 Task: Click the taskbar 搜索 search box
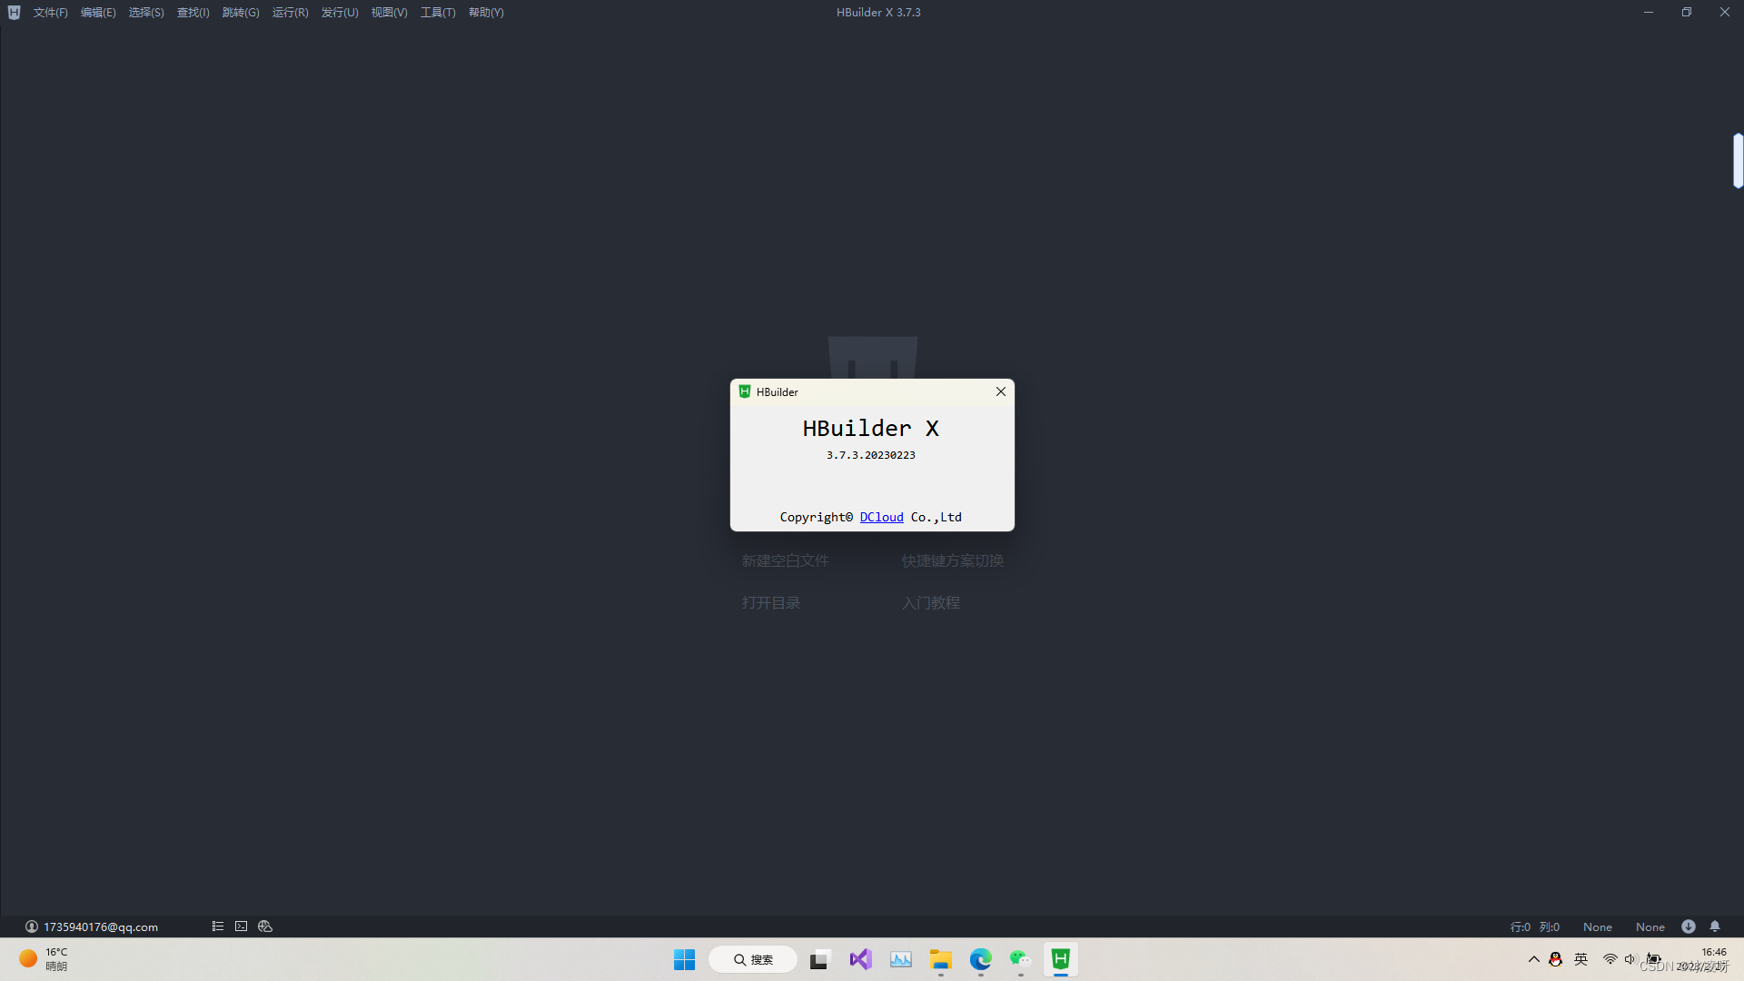[x=753, y=959]
